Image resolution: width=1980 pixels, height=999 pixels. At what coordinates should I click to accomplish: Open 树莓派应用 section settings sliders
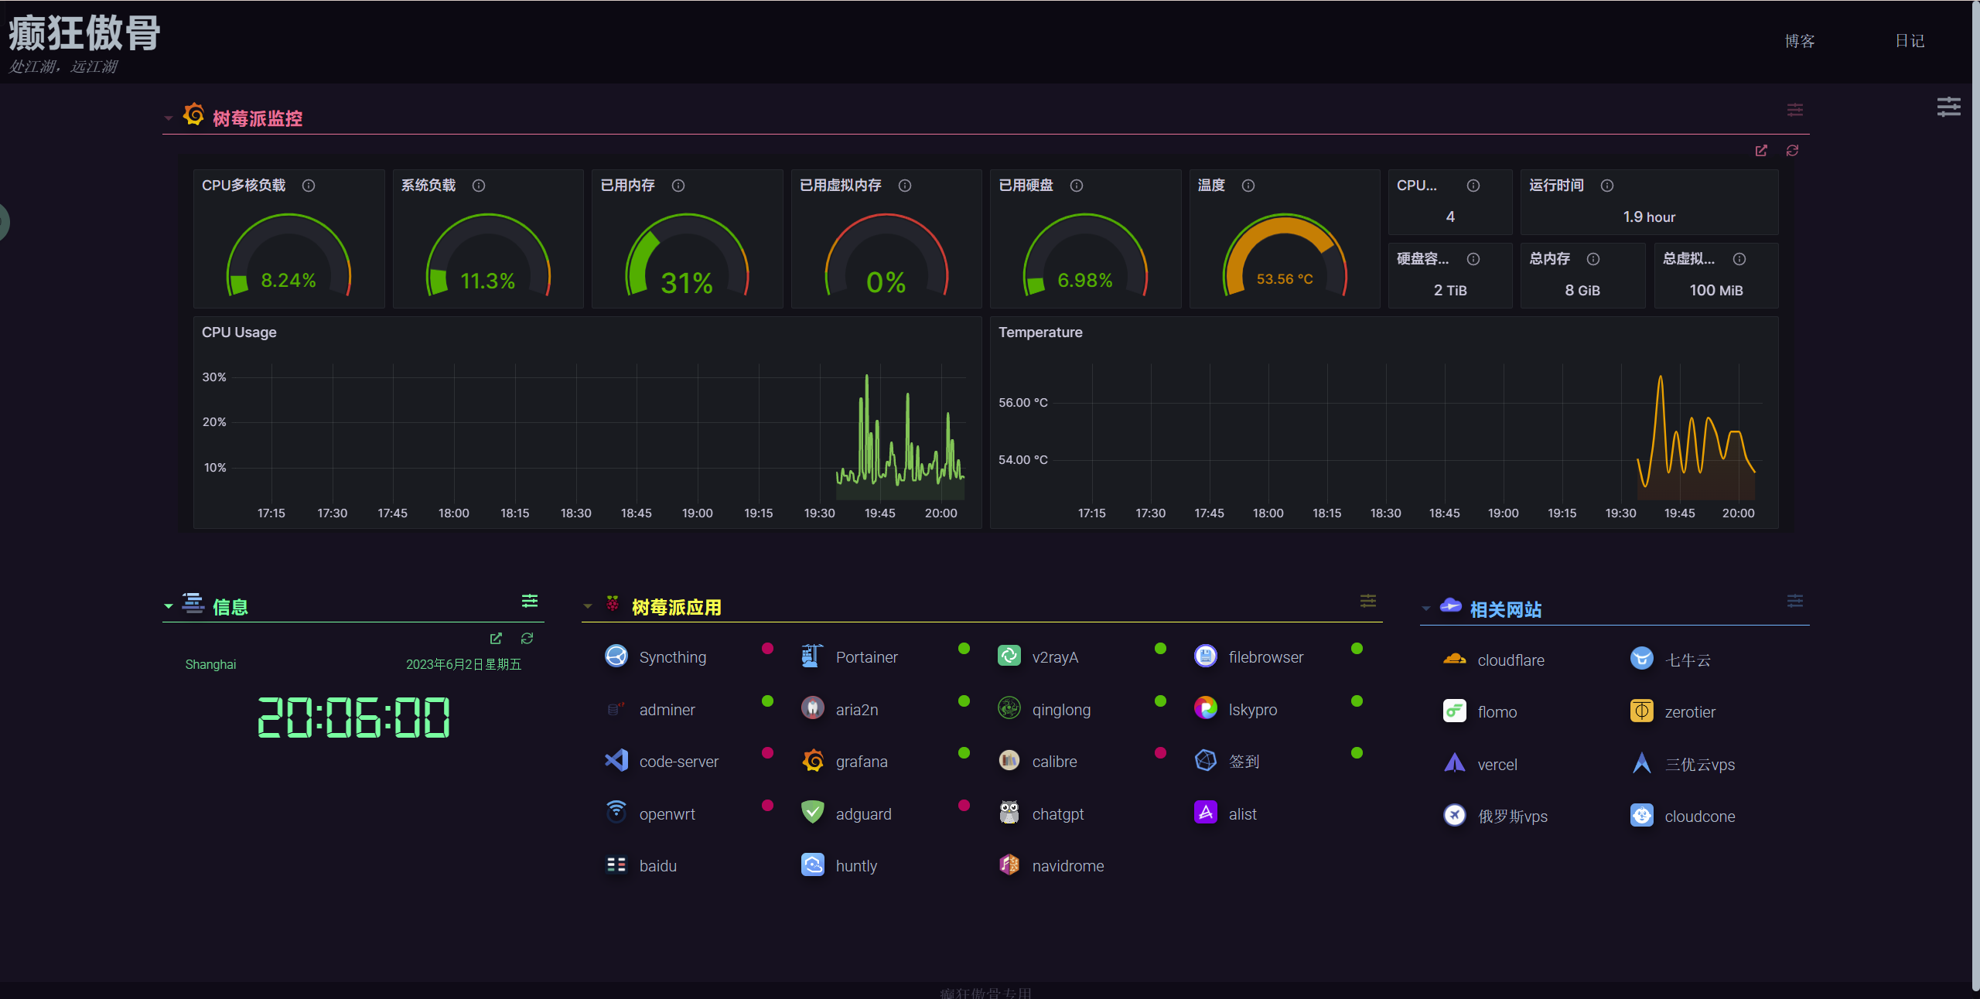pyautogui.click(x=1368, y=601)
